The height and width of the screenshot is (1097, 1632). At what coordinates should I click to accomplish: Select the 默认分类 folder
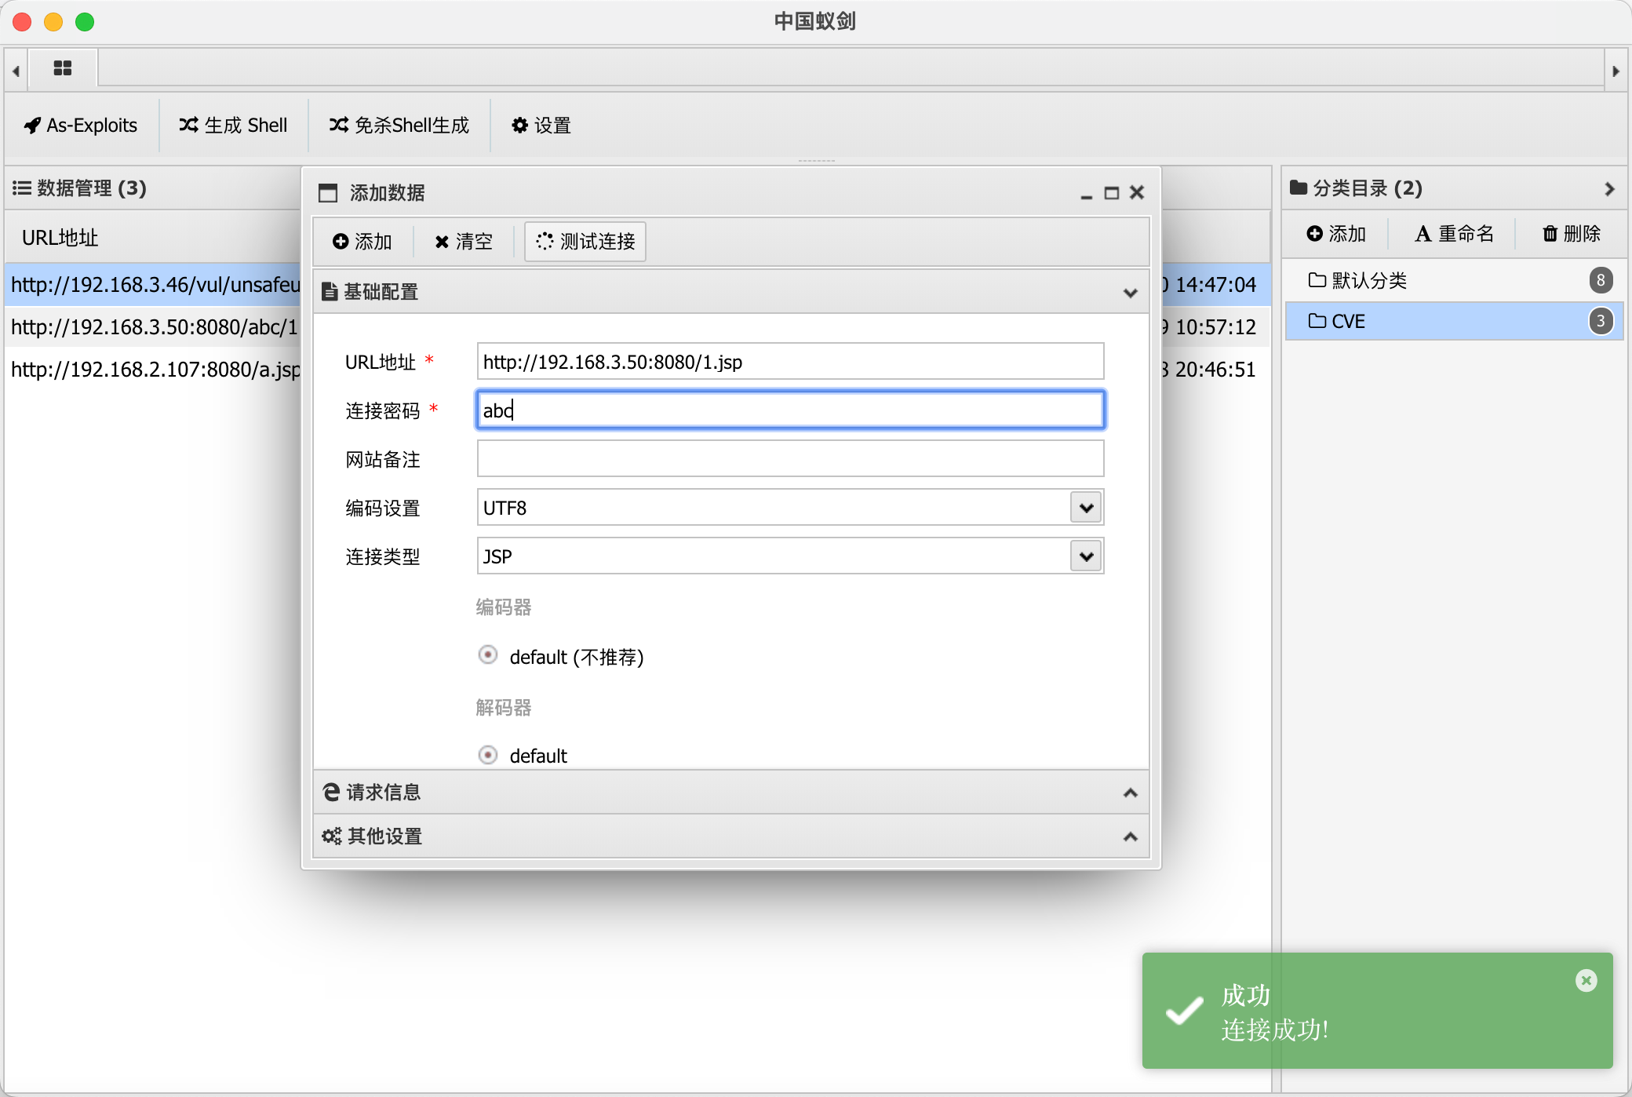pos(1369,281)
